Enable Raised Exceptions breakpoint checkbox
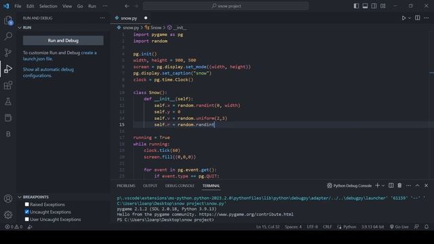 click(x=27, y=205)
